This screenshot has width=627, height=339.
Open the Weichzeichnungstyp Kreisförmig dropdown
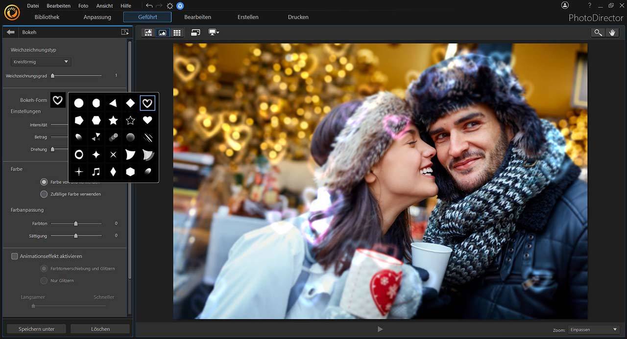(41, 62)
